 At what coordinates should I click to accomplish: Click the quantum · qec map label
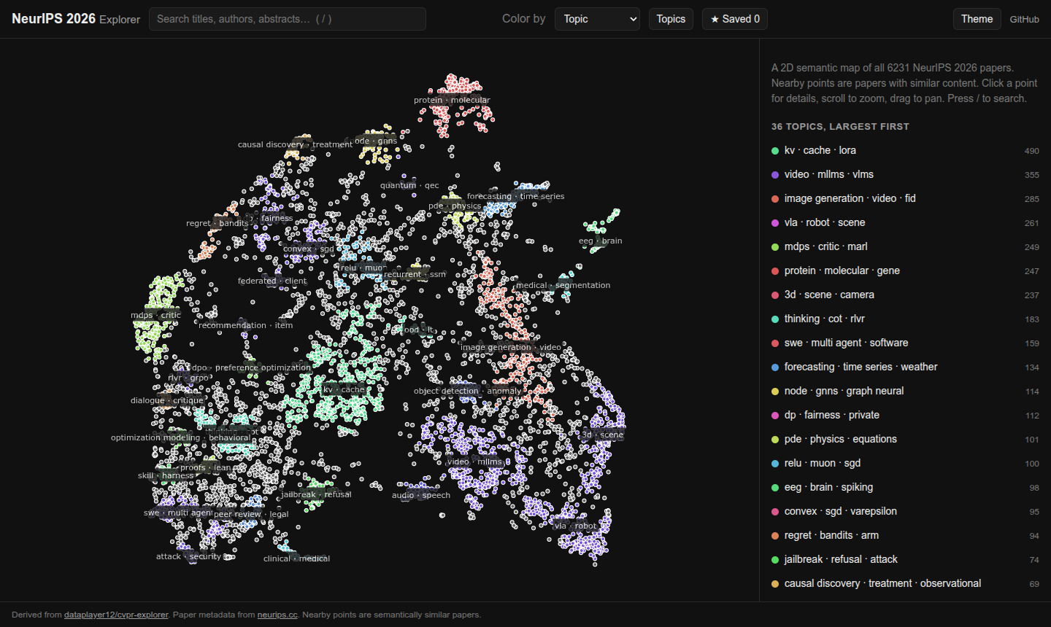tap(409, 185)
